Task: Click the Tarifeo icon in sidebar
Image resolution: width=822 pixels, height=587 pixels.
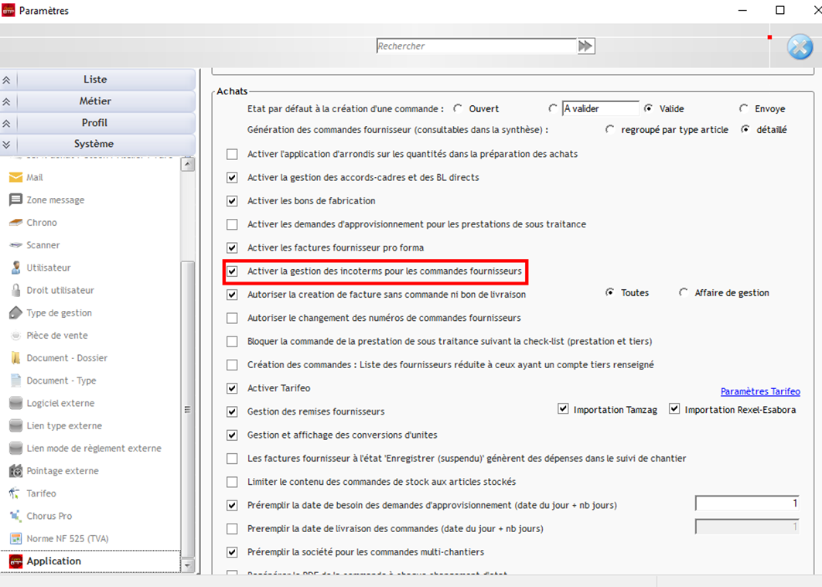Action: click(15, 493)
